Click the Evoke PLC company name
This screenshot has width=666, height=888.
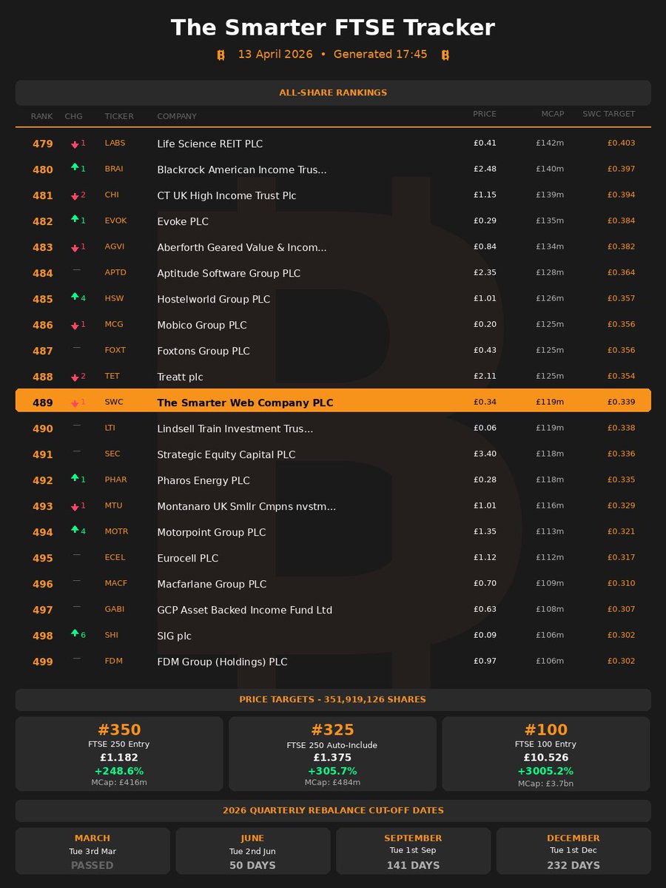tap(183, 222)
